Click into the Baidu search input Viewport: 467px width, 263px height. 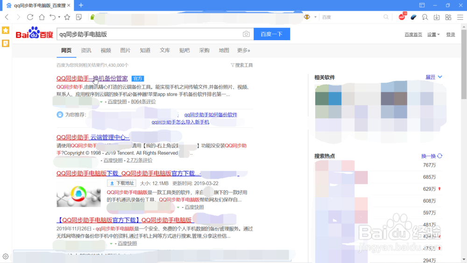click(x=149, y=34)
